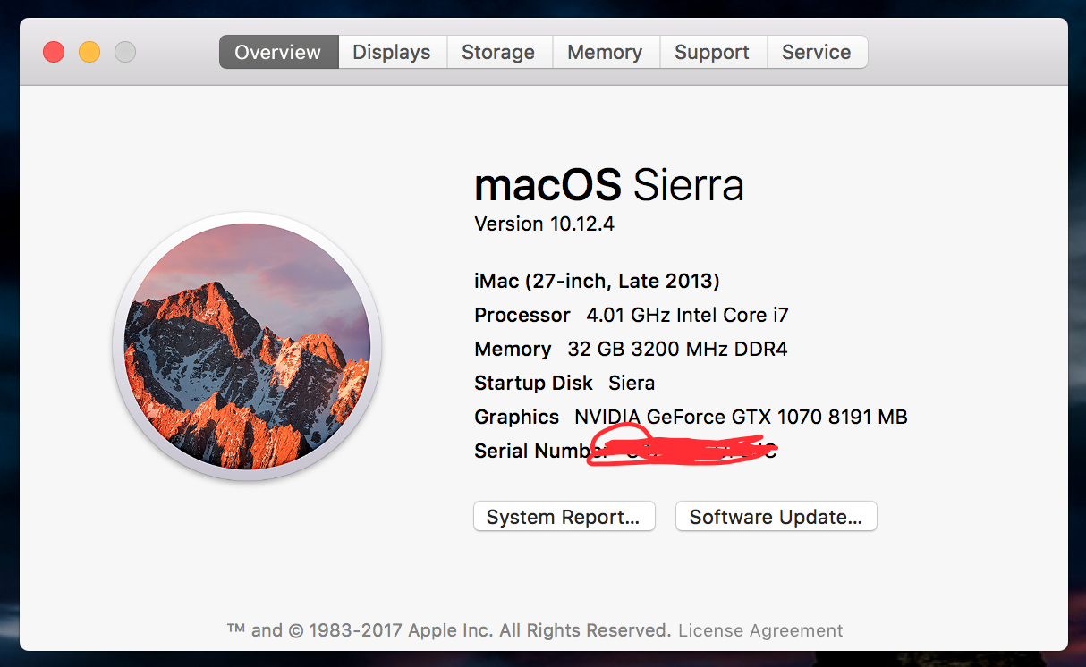Open System Report

(x=564, y=517)
